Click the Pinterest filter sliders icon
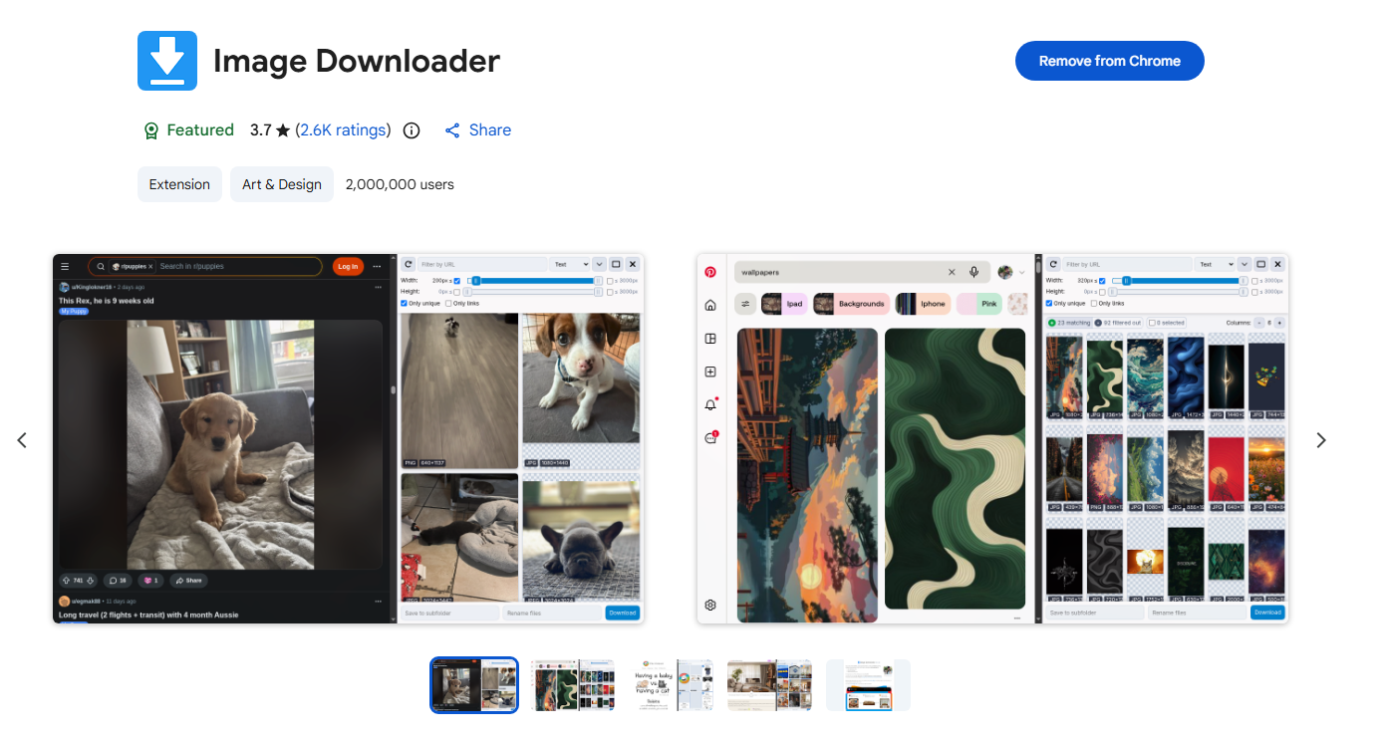This screenshot has width=1387, height=742. (745, 304)
